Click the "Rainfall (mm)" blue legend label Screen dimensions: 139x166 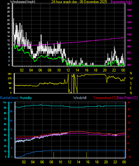click(9, 98)
